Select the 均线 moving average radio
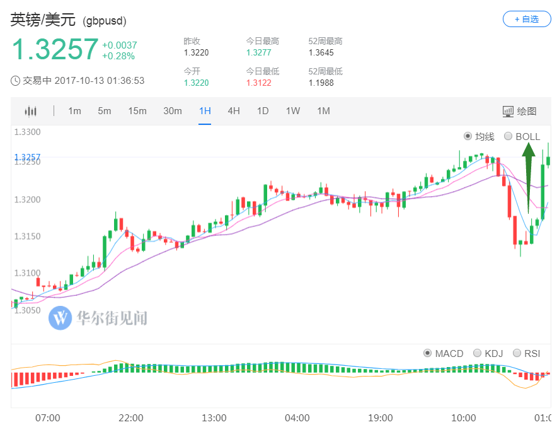 pyautogui.click(x=468, y=136)
